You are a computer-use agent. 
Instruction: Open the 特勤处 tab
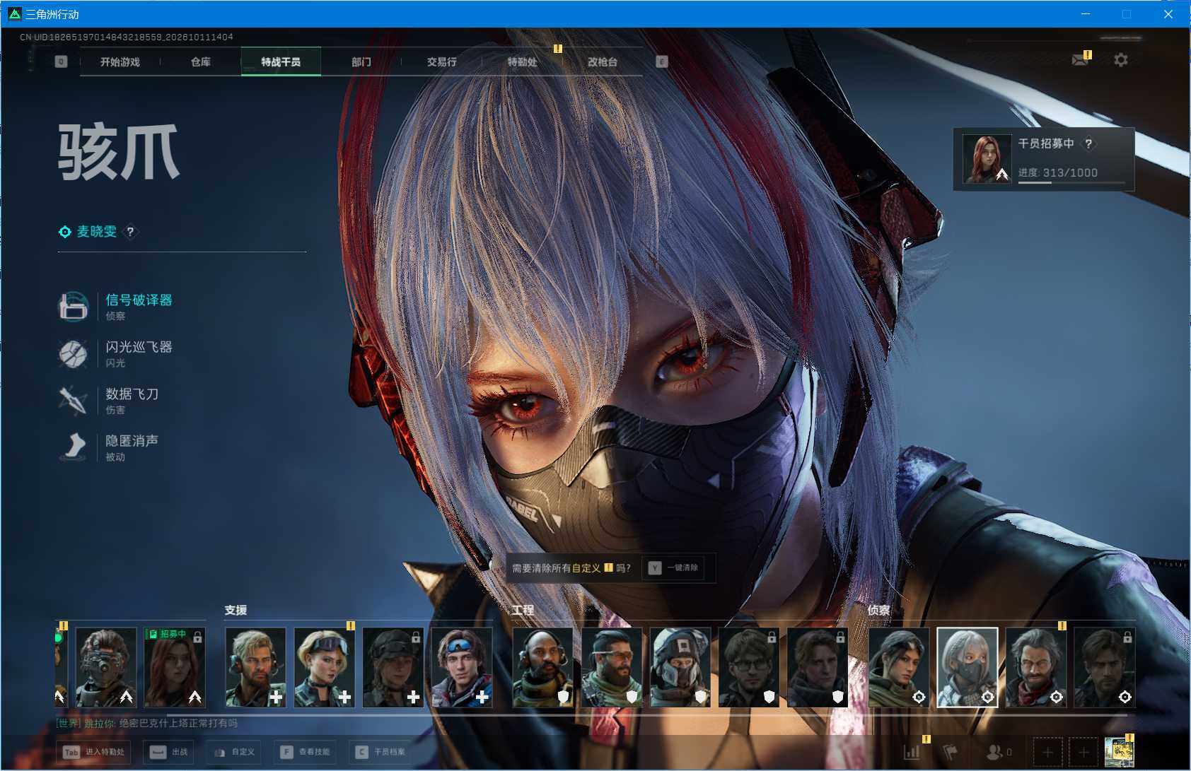[x=522, y=62]
